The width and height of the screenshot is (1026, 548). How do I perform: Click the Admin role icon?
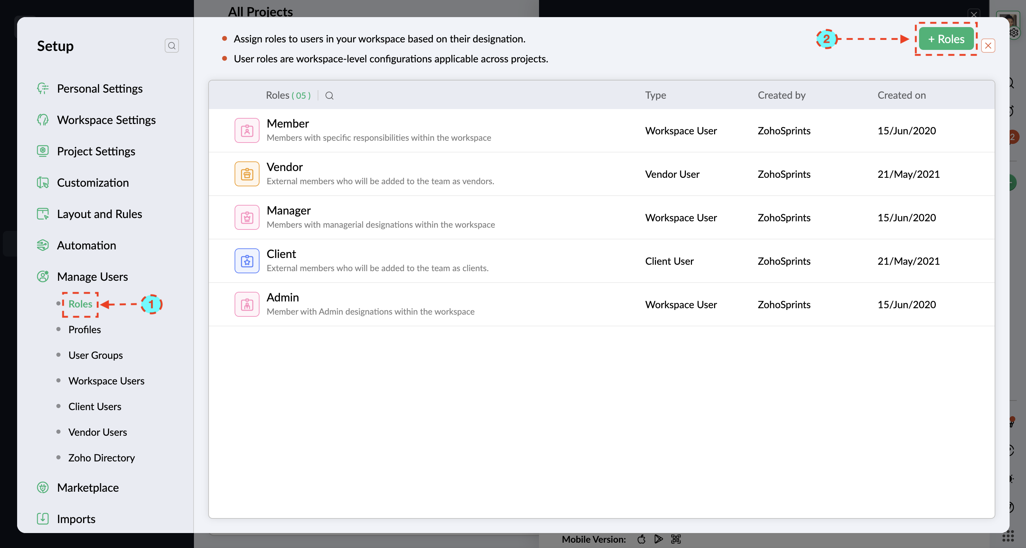click(247, 304)
